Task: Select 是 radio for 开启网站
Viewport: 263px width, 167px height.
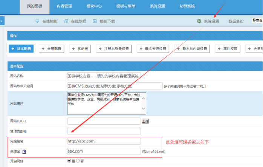Action: 69,161
